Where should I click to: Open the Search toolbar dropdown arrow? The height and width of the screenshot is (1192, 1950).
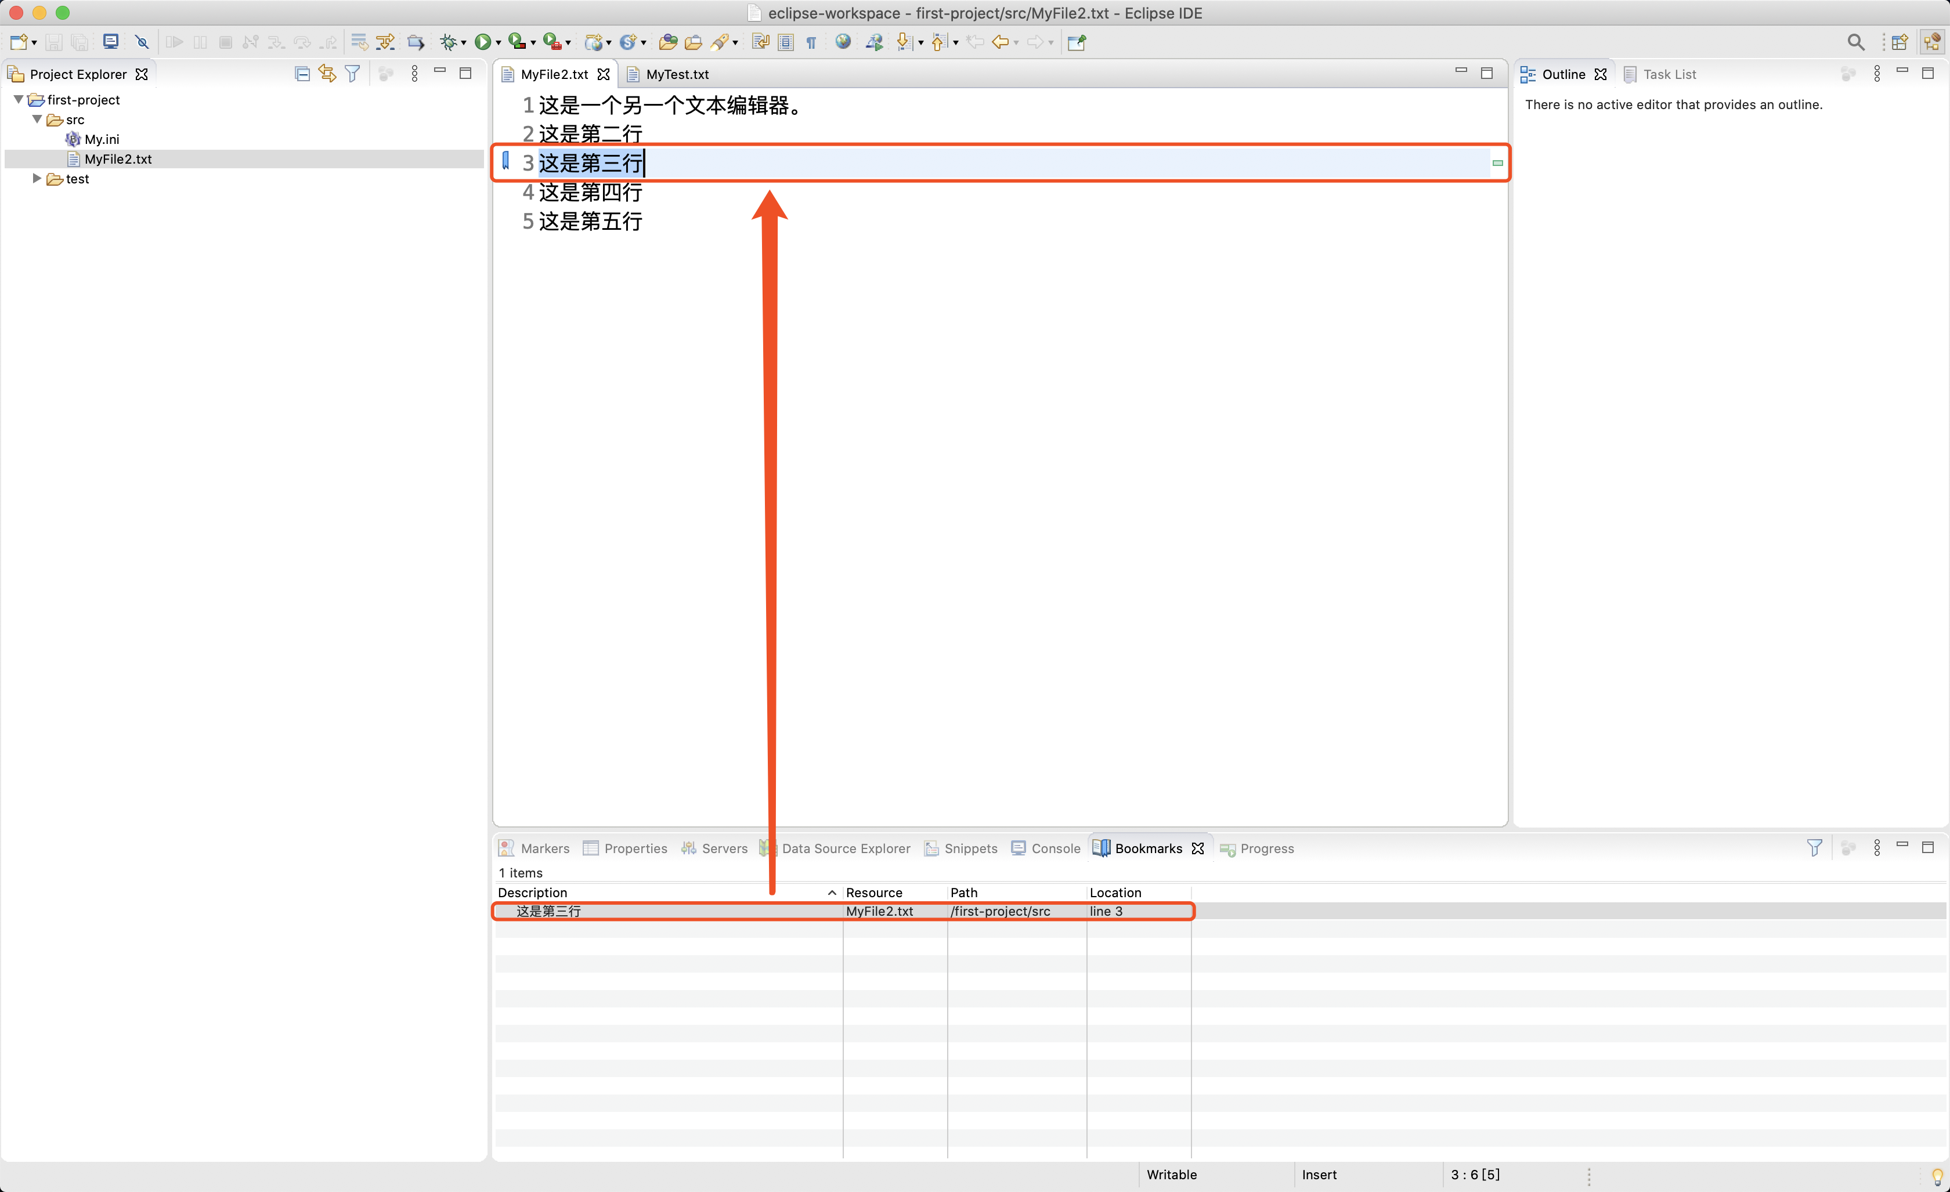(x=735, y=43)
